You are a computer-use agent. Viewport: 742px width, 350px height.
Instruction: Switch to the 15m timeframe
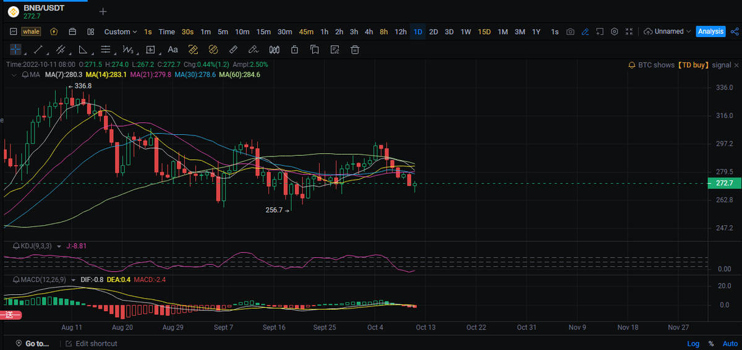(263, 32)
